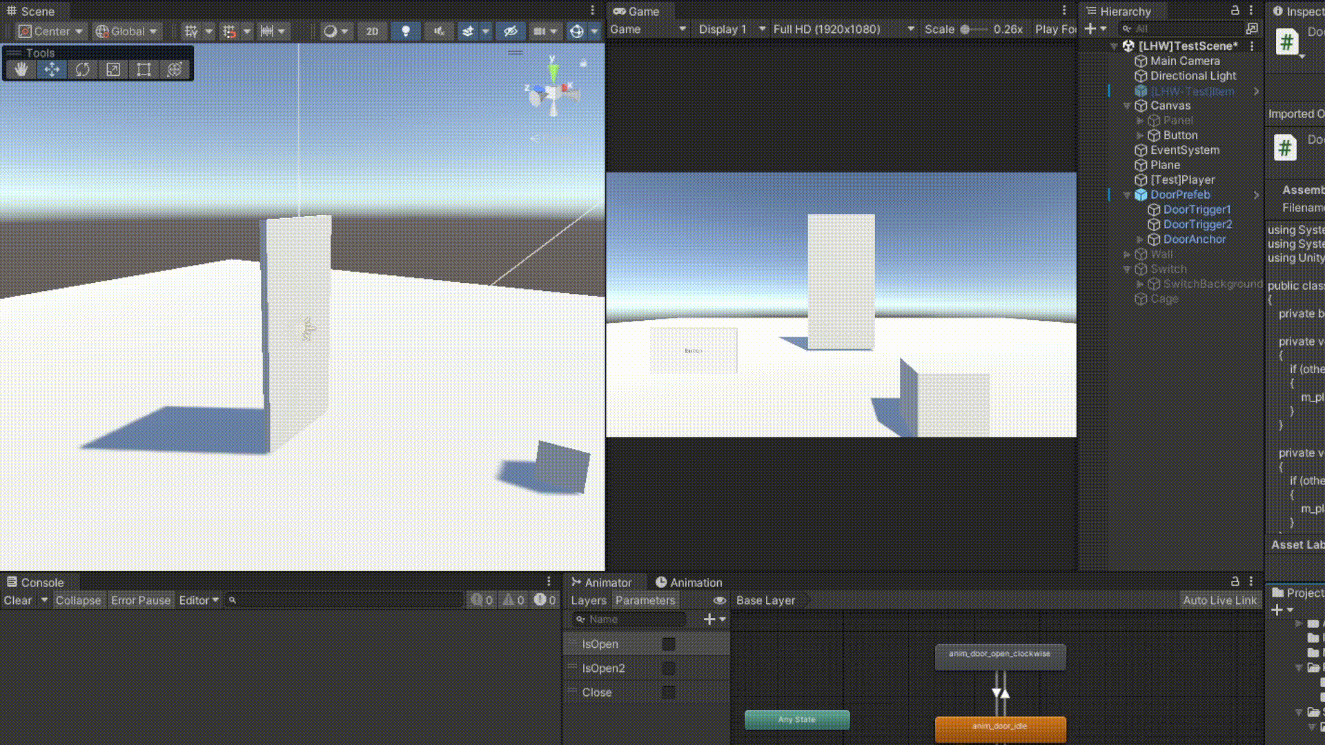
Task: Open the Center pivot dropdown
Action: (x=52, y=31)
